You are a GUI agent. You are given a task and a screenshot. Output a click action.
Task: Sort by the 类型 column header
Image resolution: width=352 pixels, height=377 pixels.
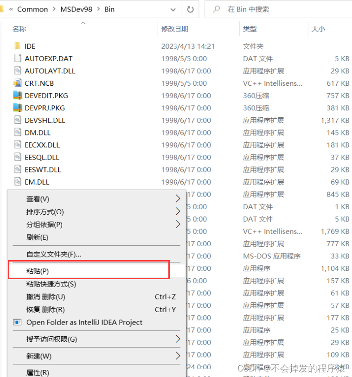pyautogui.click(x=250, y=29)
